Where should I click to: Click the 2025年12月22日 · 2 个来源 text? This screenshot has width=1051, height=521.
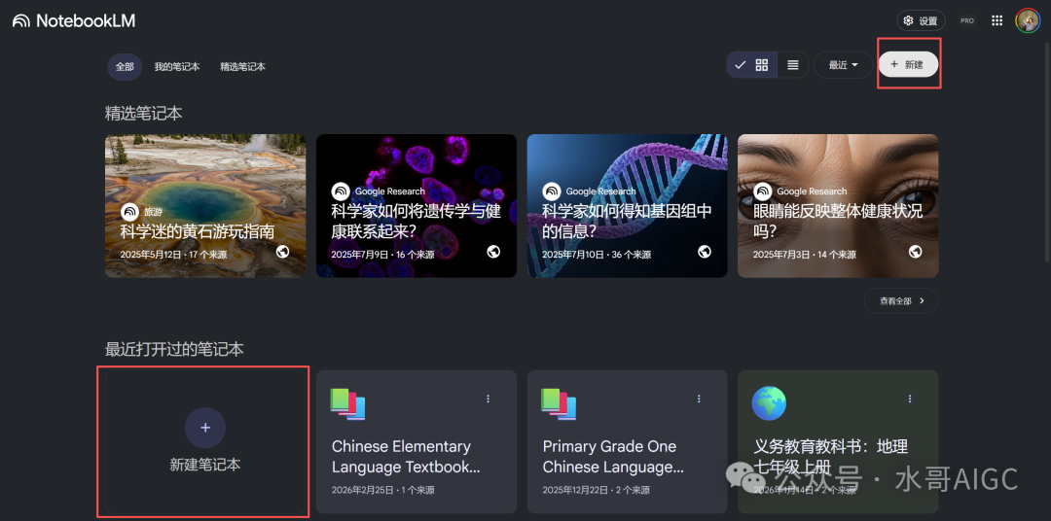[596, 490]
